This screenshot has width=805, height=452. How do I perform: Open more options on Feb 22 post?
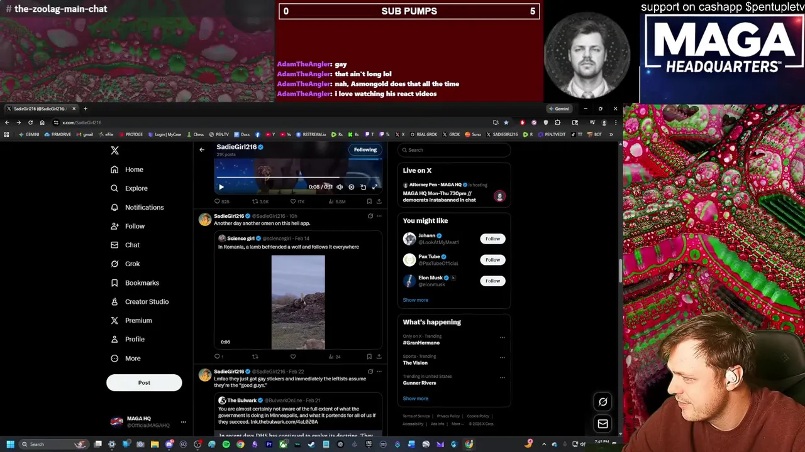[x=379, y=372]
